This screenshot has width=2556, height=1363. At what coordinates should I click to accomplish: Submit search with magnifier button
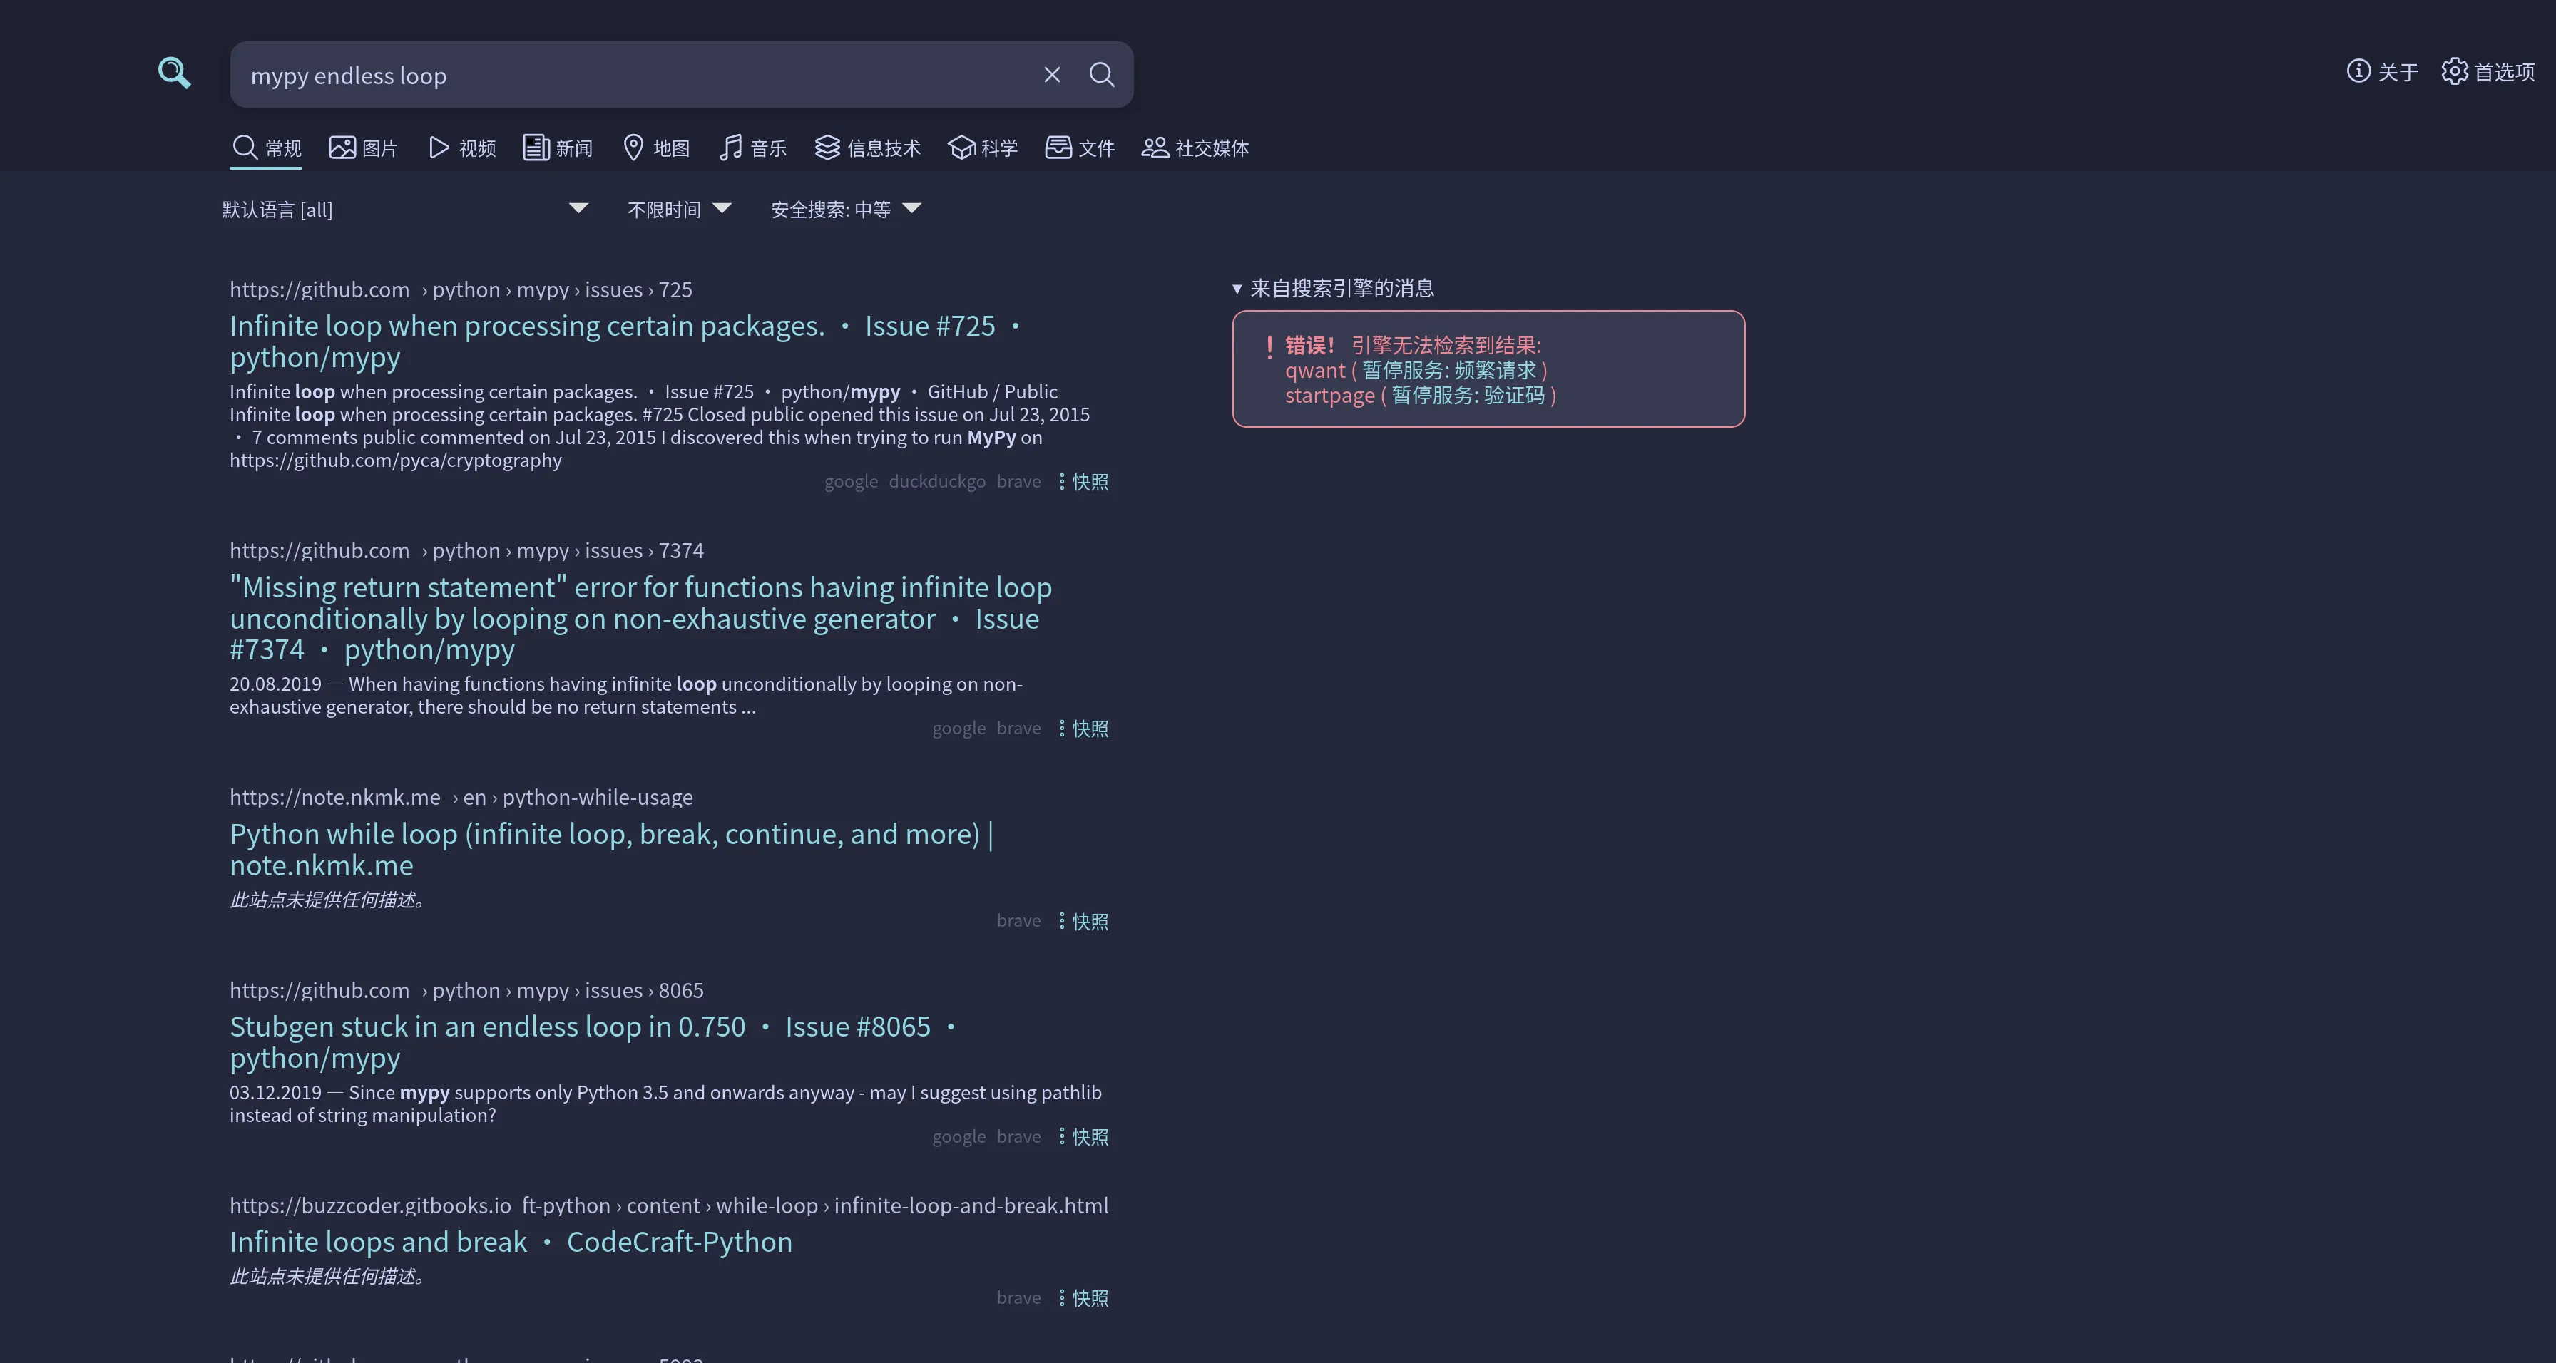[1101, 74]
